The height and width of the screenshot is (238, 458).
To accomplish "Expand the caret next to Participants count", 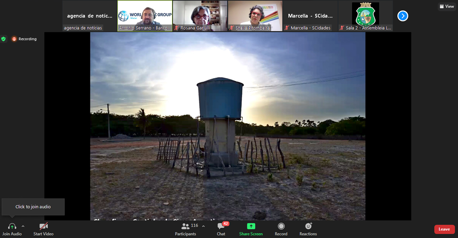I will 203,226.
